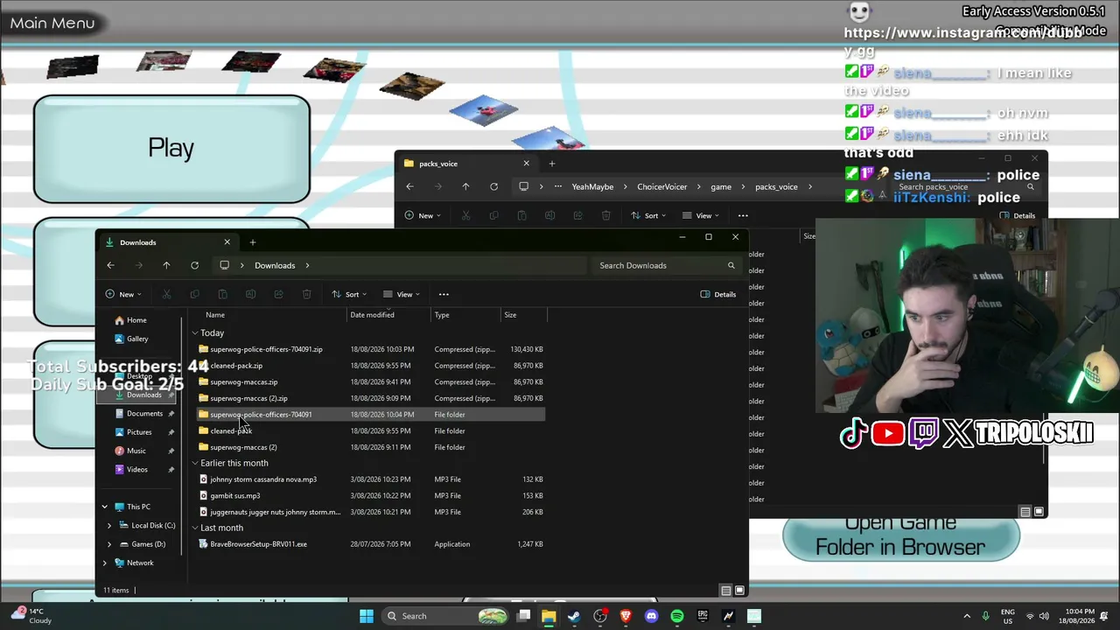1120x630 pixels.
Task: Go up one level in packs_voice window
Action: click(465, 186)
